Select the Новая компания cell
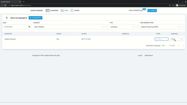The width and height of the screenshot is (187, 105). pyautogui.click(x=10, y=39)
